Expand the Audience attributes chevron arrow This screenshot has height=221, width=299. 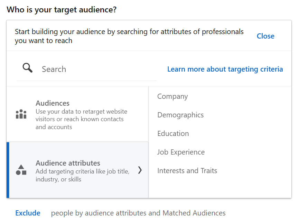(x=140, y=170)
